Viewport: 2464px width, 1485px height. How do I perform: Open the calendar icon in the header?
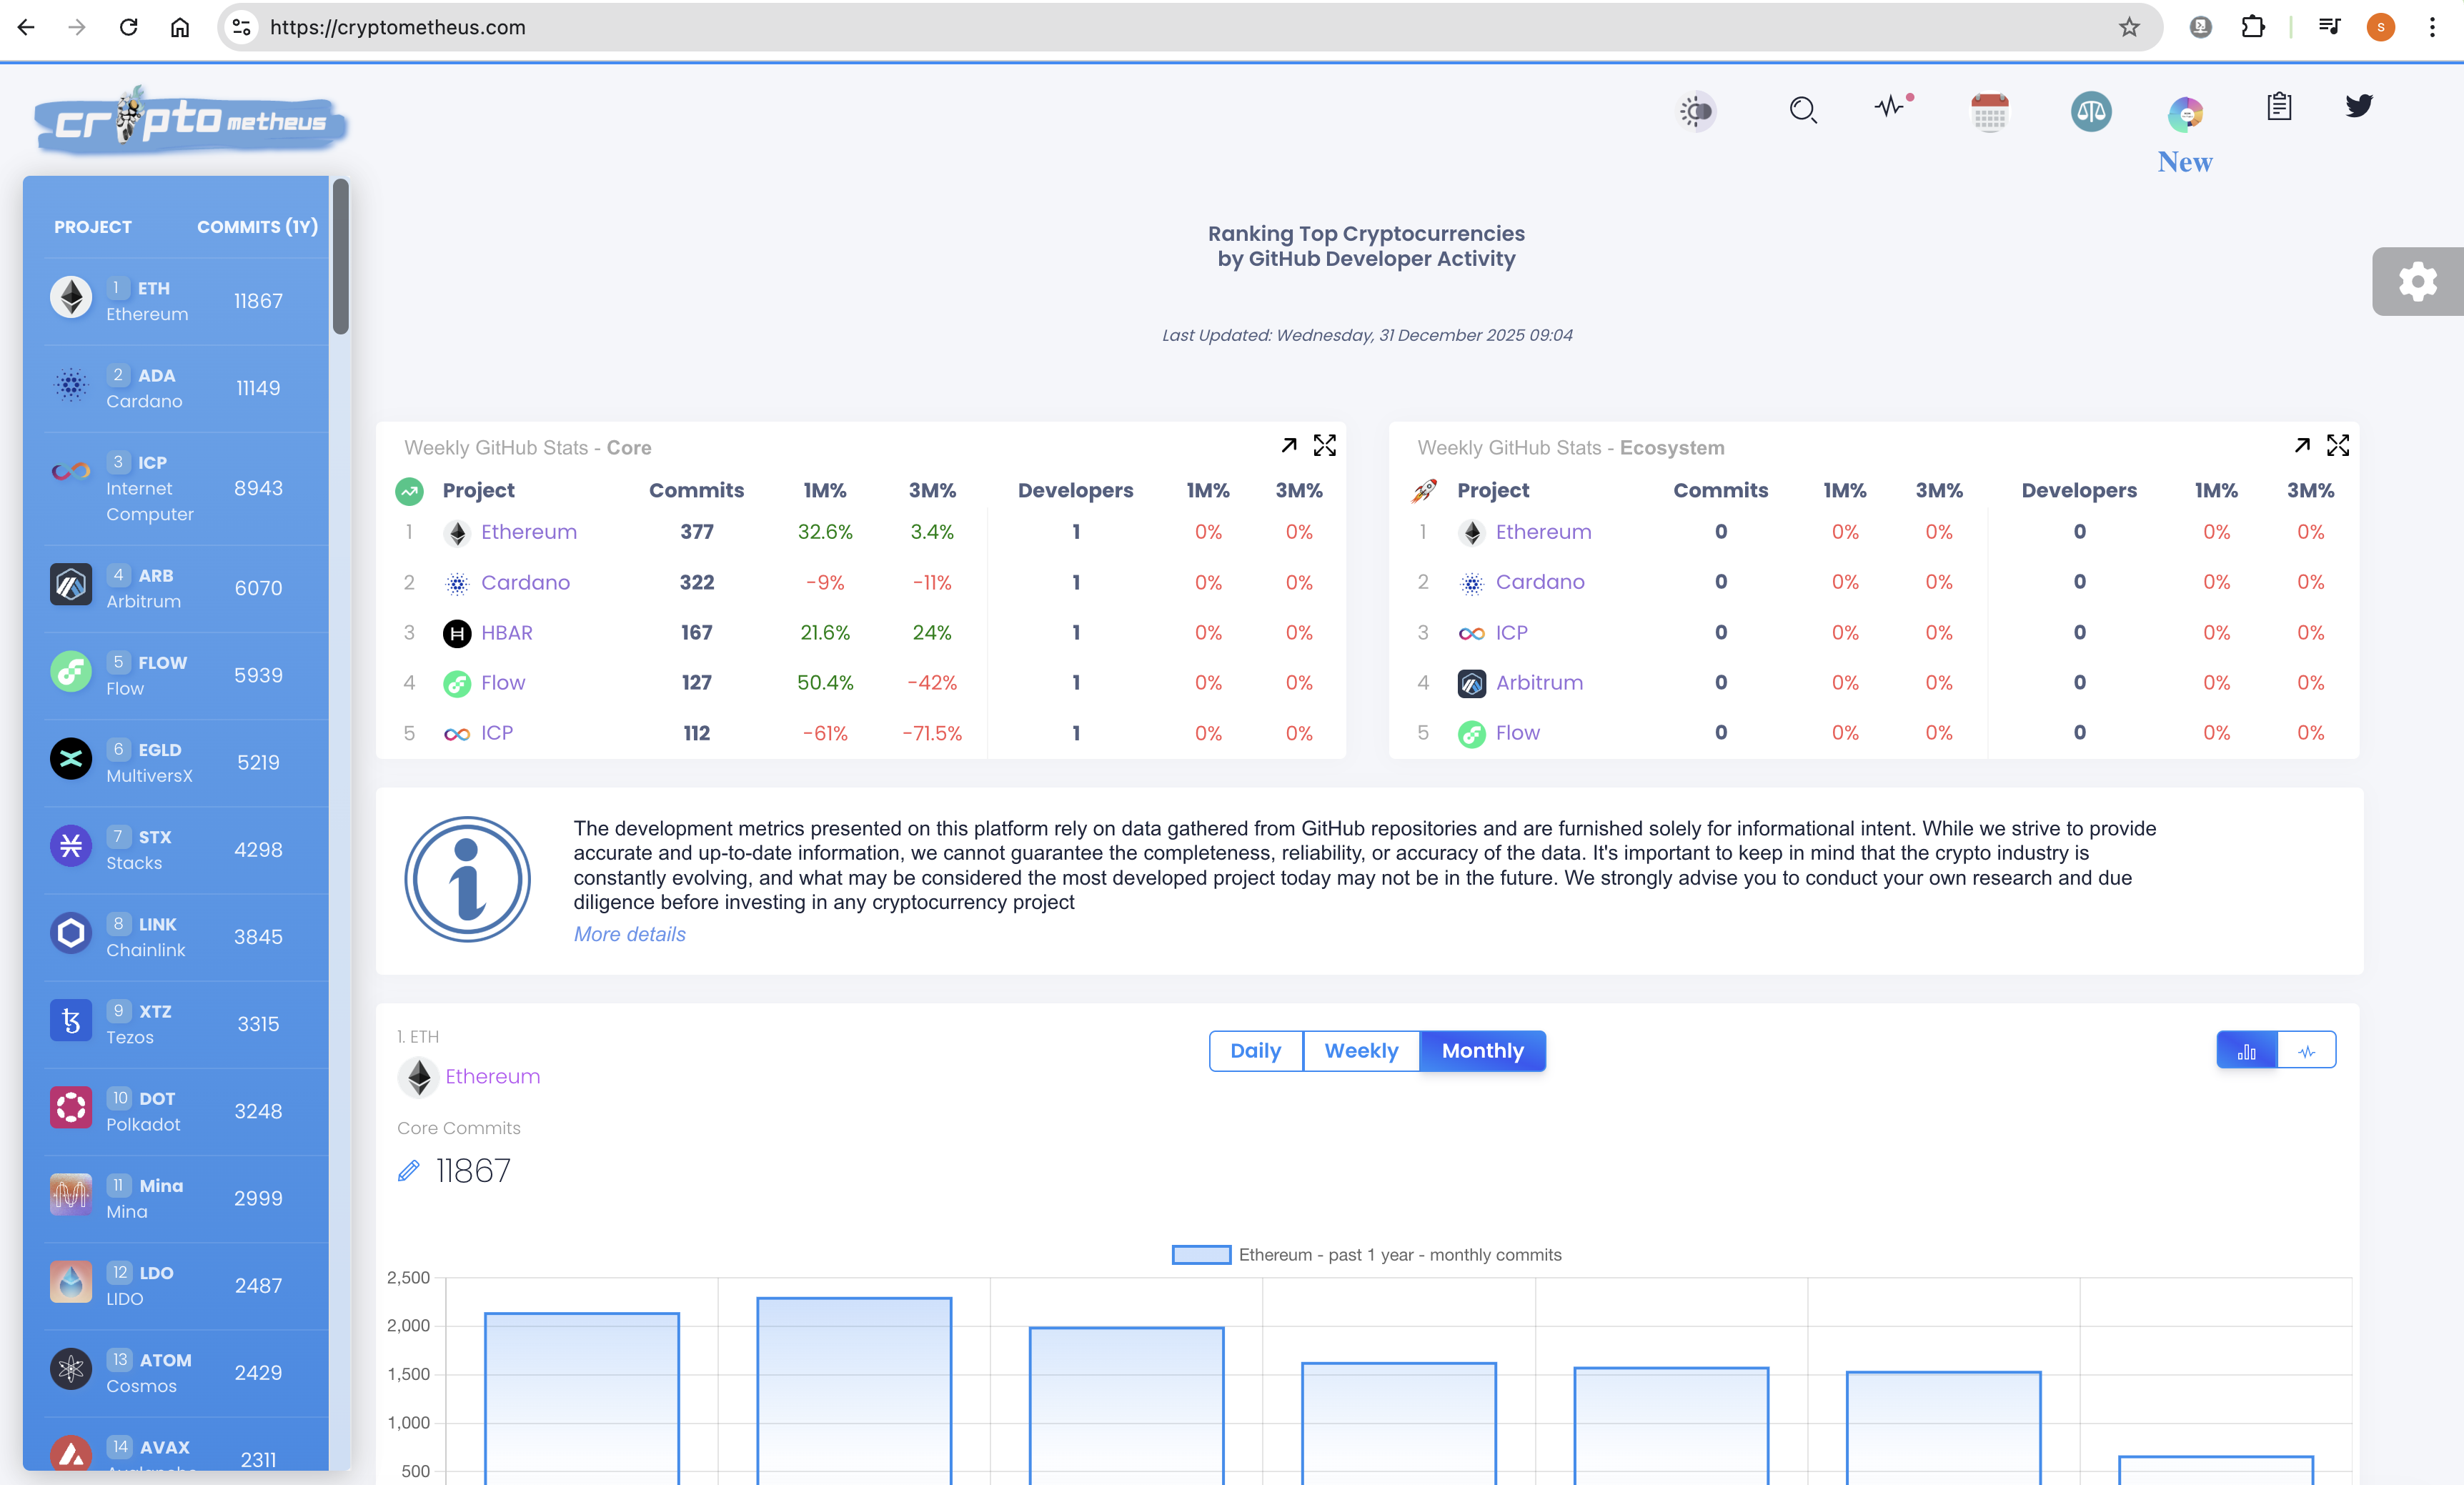(1990, 111)
